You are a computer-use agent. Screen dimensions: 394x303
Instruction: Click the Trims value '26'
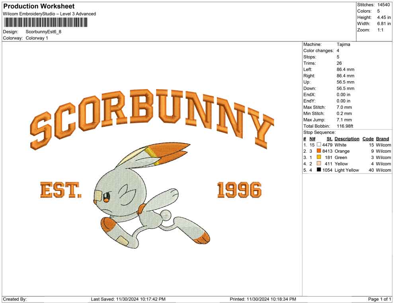pyautogui.click(x=339, y=63)
